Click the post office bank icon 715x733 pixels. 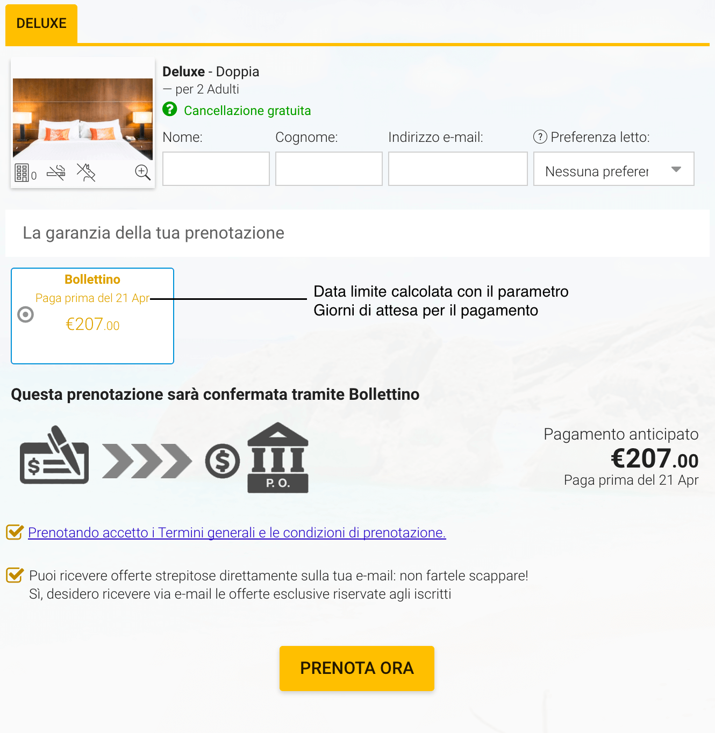[278, 458]
